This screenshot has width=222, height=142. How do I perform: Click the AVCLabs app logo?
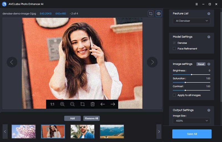point(4,4)
